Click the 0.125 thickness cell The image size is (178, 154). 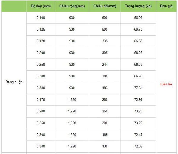tap(41, 30)
